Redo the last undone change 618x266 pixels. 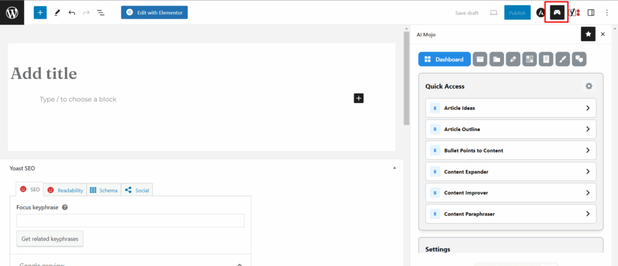(86, 13)
